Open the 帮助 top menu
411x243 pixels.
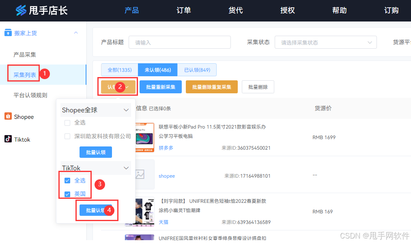[x=340, y=10]
